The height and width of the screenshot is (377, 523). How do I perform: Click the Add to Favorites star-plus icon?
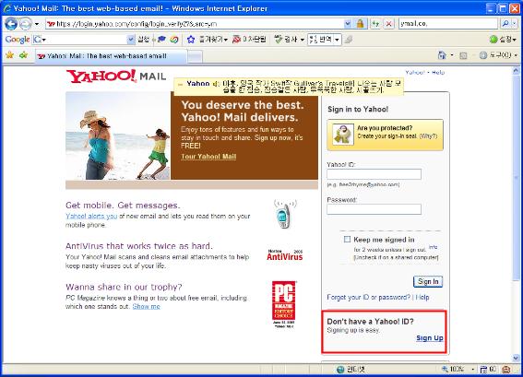[23, 55]
